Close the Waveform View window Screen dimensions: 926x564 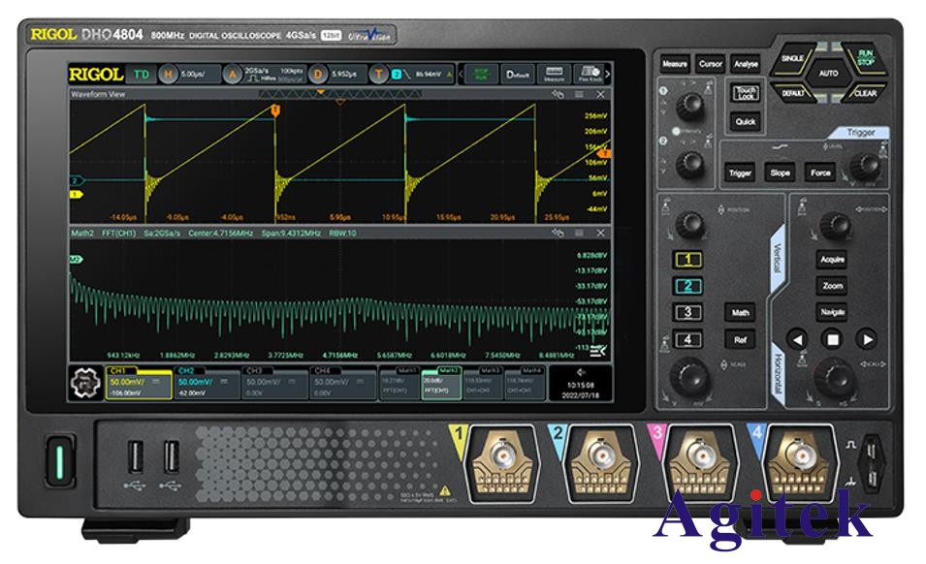[x=600, y=94]
